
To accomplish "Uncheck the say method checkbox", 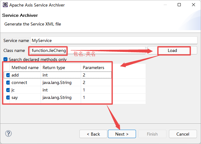I will point(8,97).
